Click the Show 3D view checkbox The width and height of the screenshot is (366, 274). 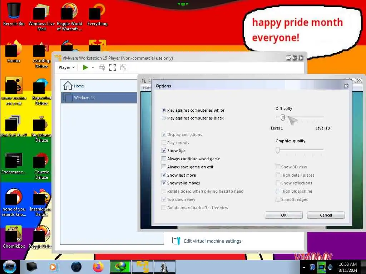[x=278, y=167]
